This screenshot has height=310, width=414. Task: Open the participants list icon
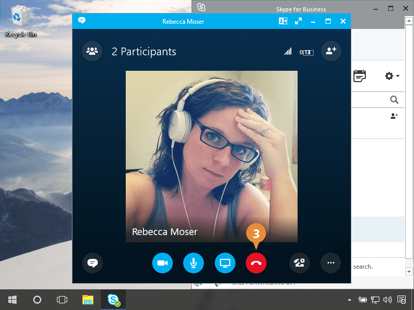[x=92, y=51]
